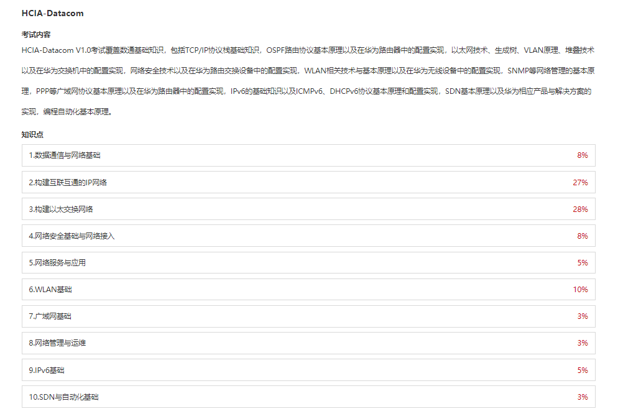This screenshot has width=618, height=414.
Task: Click the 27% value for IP网络
Action: [580, 182]
